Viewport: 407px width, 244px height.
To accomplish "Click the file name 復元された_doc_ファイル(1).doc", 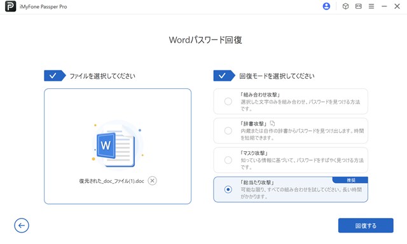I will pos(112,181).
